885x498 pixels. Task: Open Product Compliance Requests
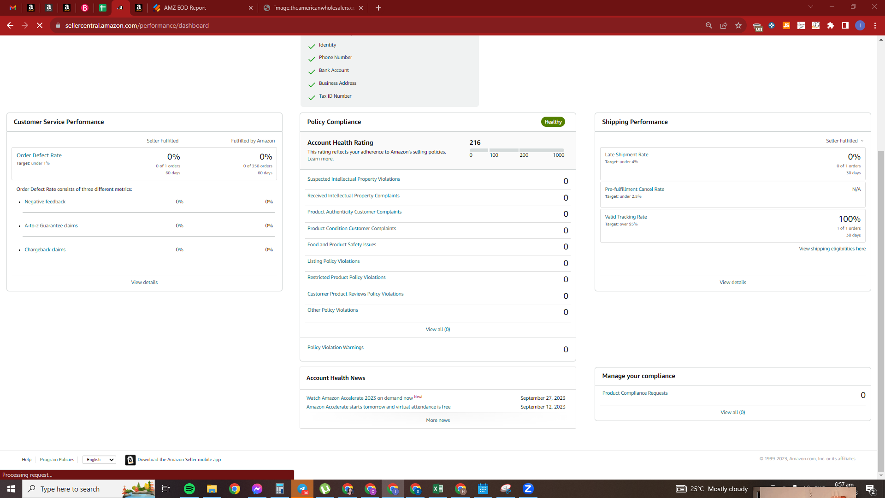[x=635, y=393]
